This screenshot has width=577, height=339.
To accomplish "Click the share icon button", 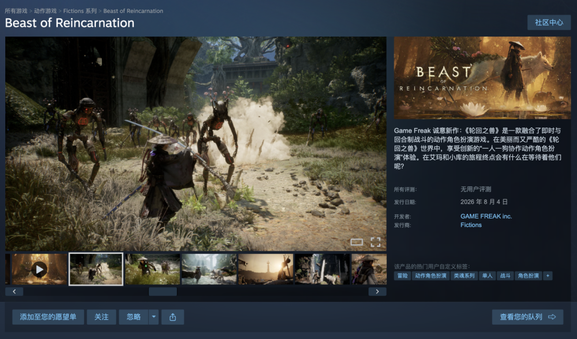I will coord(173,317).
